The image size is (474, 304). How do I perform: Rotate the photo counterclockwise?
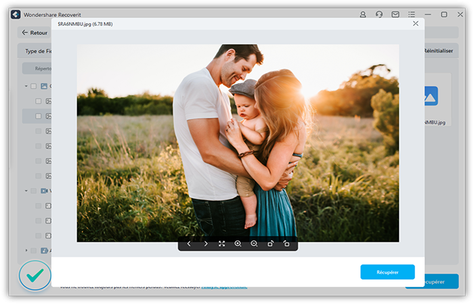pos(286,244)
